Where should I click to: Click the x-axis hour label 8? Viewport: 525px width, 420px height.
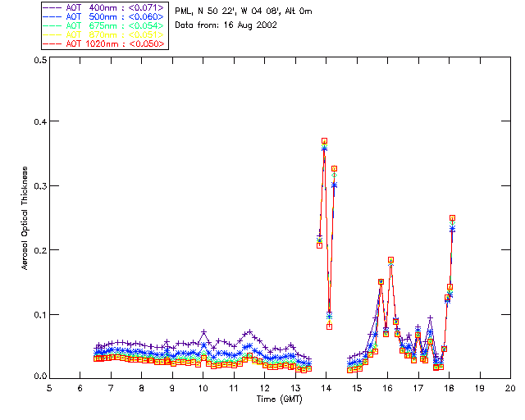pyautogui.click(x=142, y=388)
